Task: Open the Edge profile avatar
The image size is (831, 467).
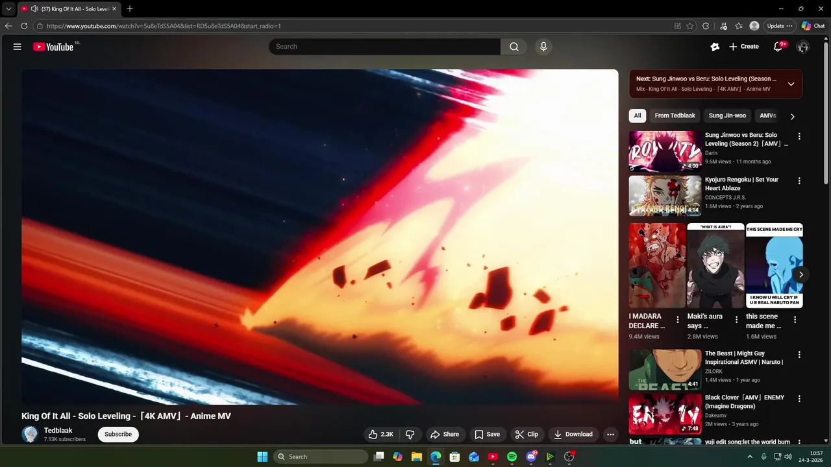Action: [x=754, y=26]
